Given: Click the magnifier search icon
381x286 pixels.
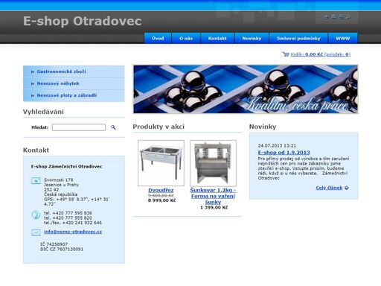Looking at the screenshot, I should pos(113,127).
